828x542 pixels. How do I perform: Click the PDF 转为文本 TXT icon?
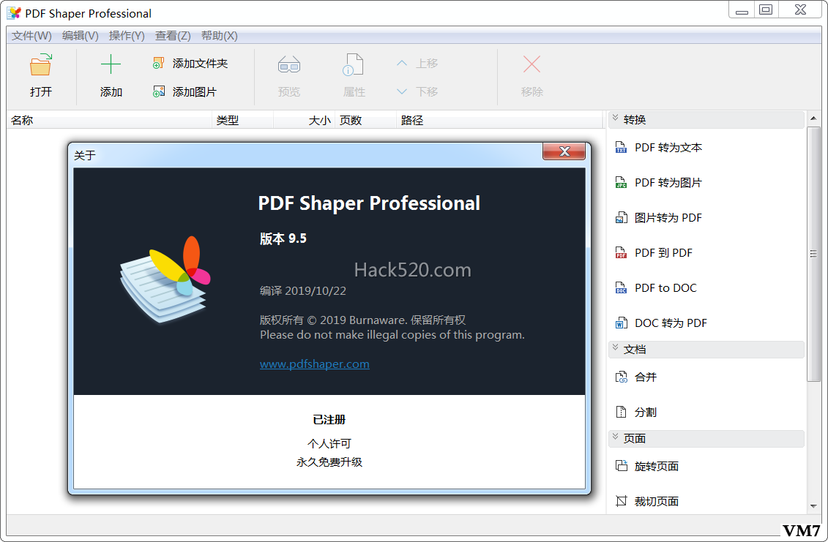[x=621, y=147]
